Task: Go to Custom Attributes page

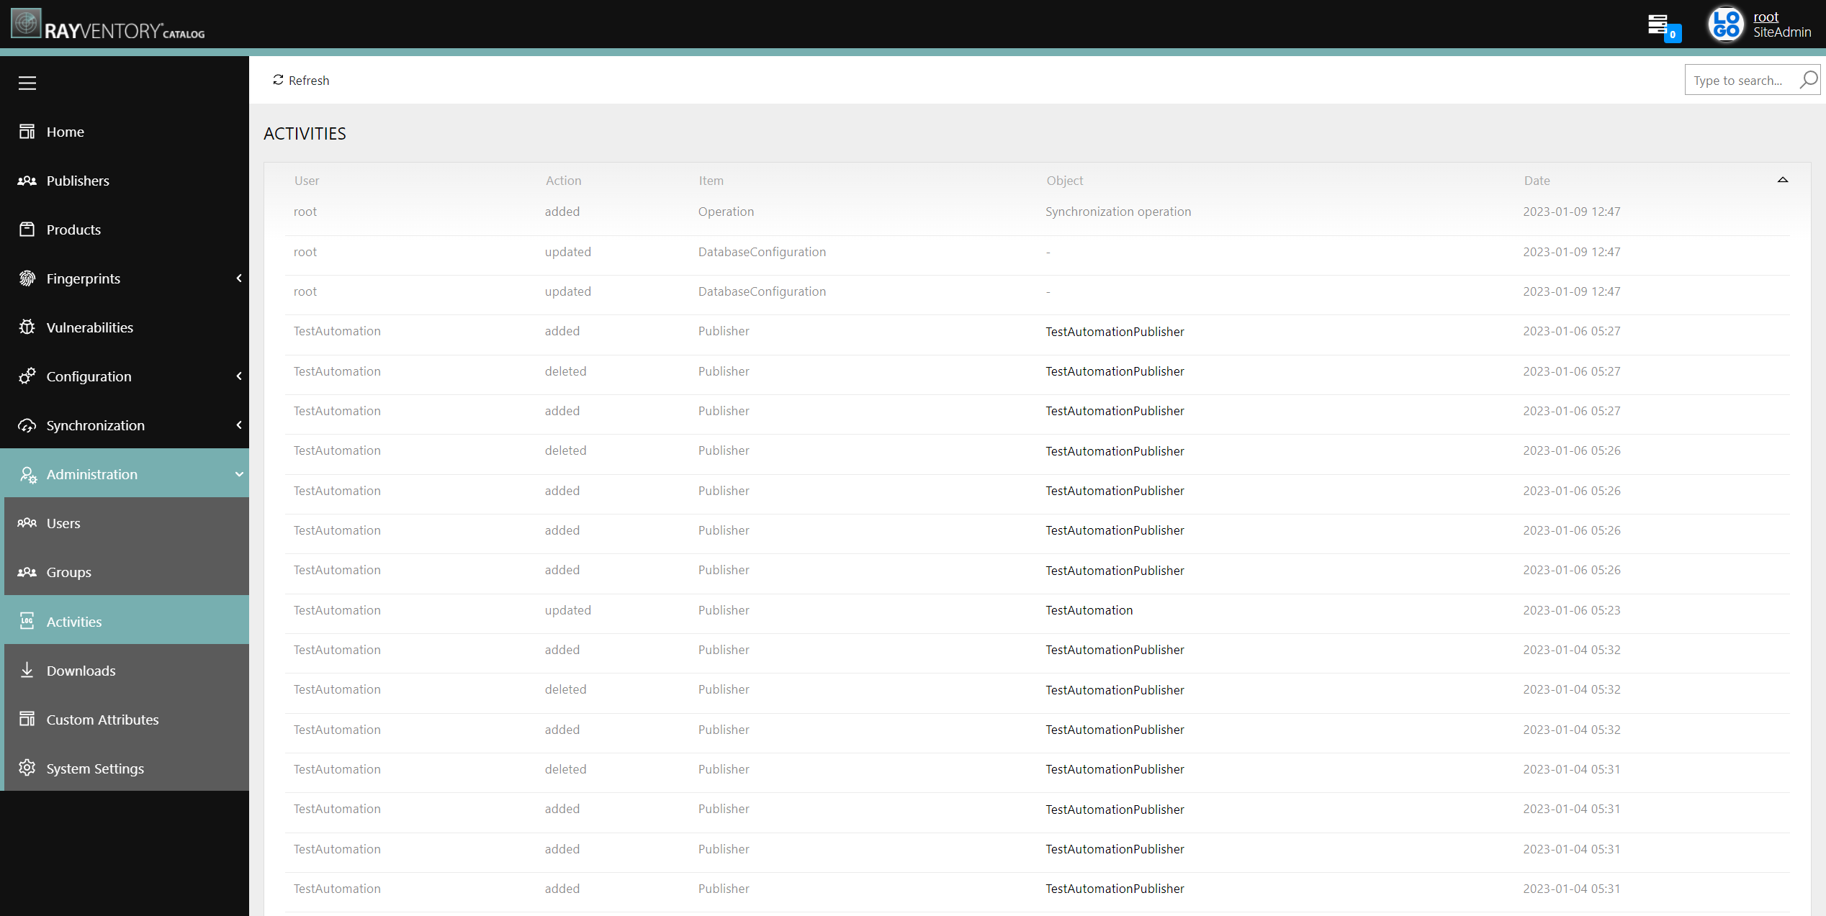Action: [x=102, y=720]
